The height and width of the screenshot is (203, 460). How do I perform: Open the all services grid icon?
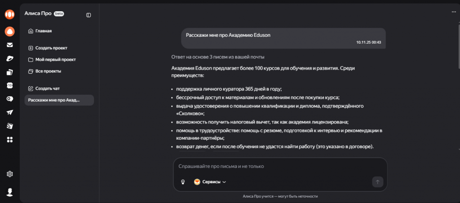tap(9, 140)
